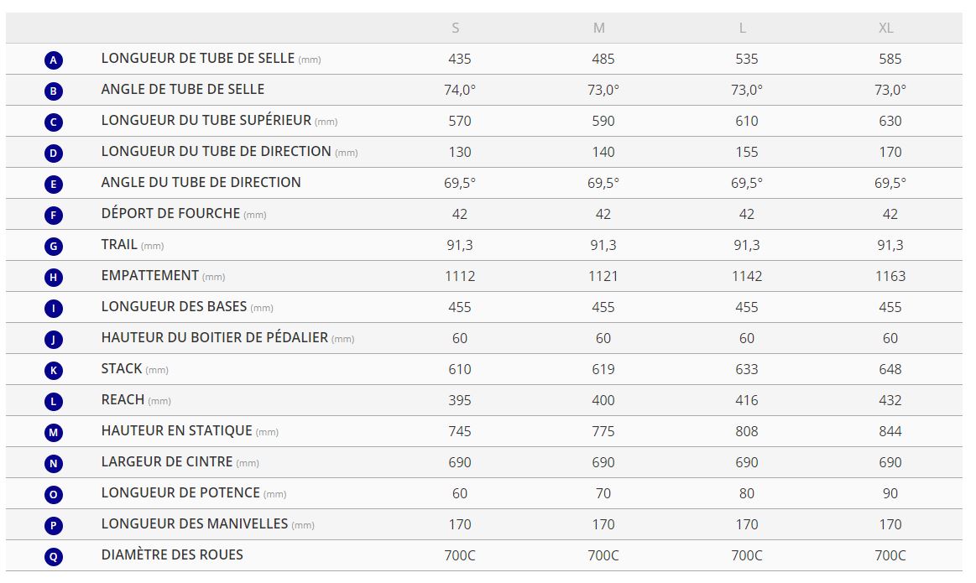Choose the L size column header
This screenshot has height=583, width=976.
tap(743, 28)
